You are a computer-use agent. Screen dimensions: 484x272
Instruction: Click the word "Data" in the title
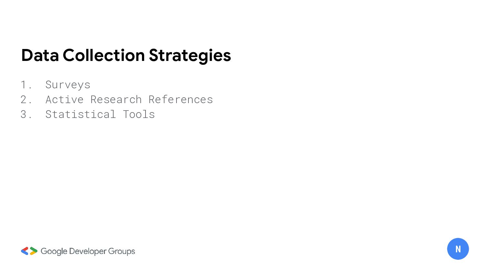point(40,55)
